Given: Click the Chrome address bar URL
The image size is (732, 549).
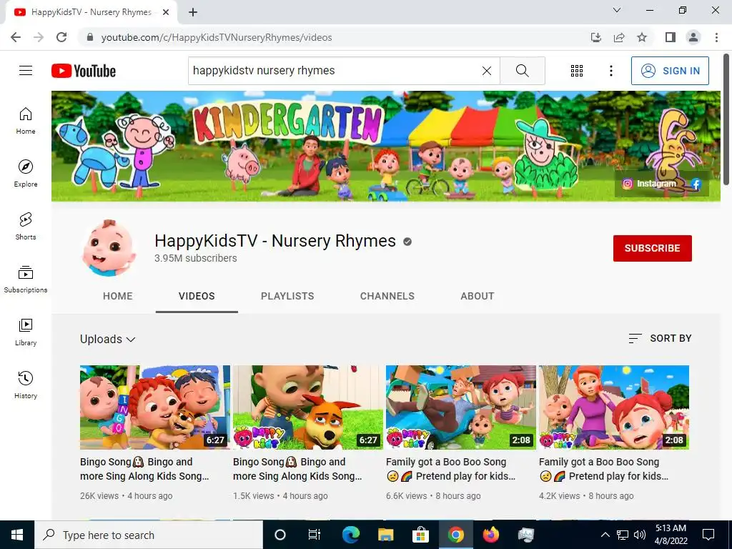Looking at the screenshot, I should pos(217,37).
